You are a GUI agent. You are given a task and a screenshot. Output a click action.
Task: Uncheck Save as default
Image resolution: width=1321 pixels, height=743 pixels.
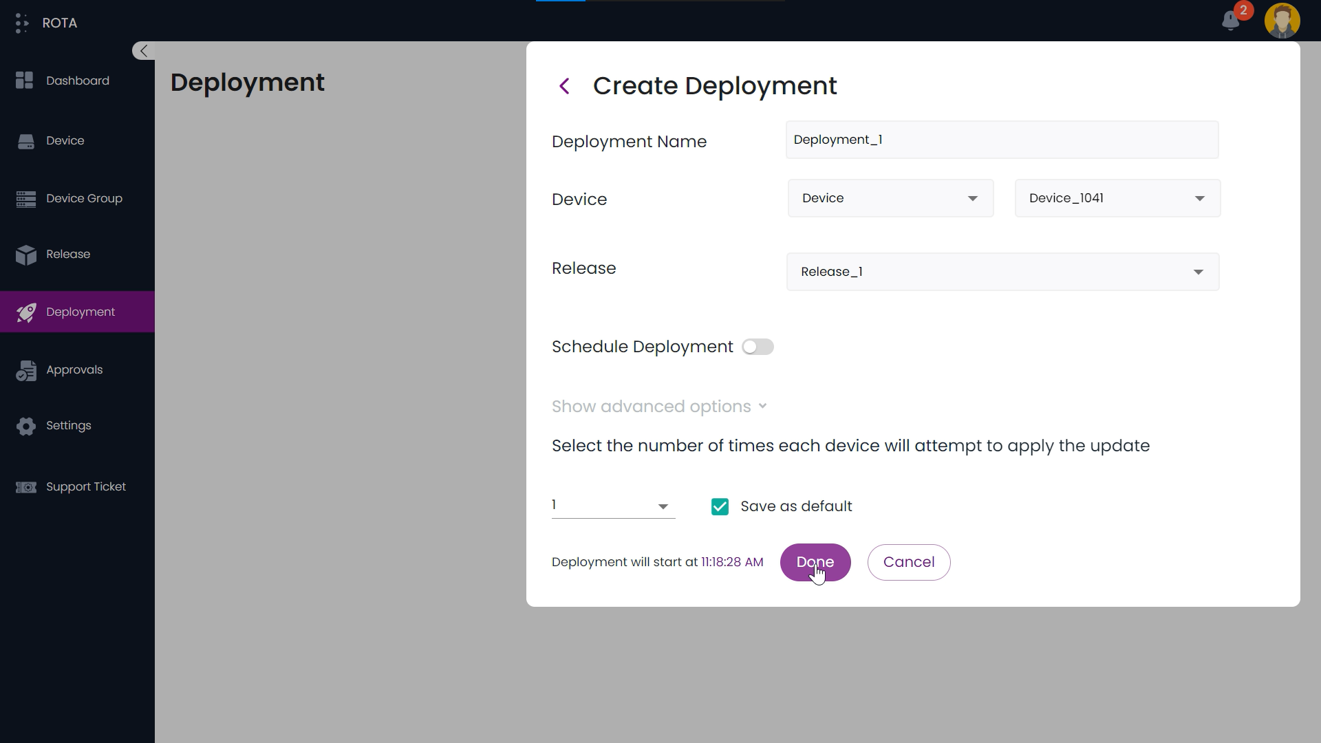[x=719, y=506]
